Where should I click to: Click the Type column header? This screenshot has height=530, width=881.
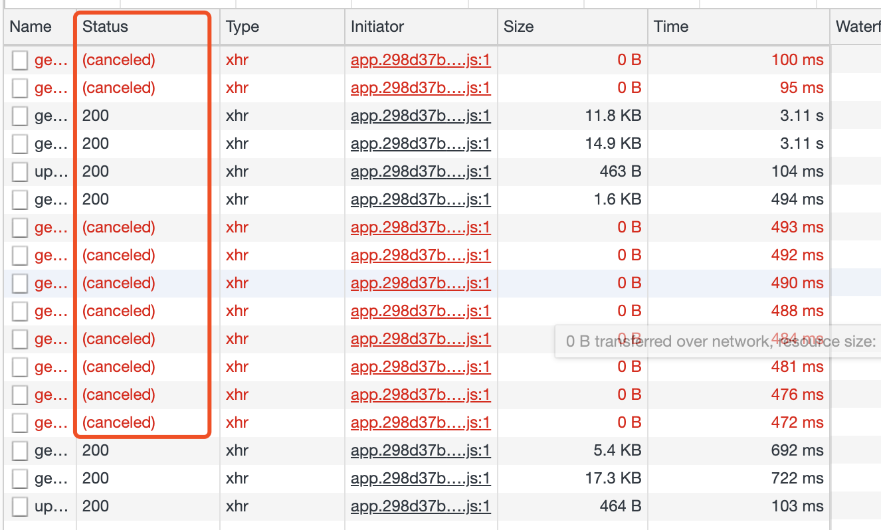(242, 27)
